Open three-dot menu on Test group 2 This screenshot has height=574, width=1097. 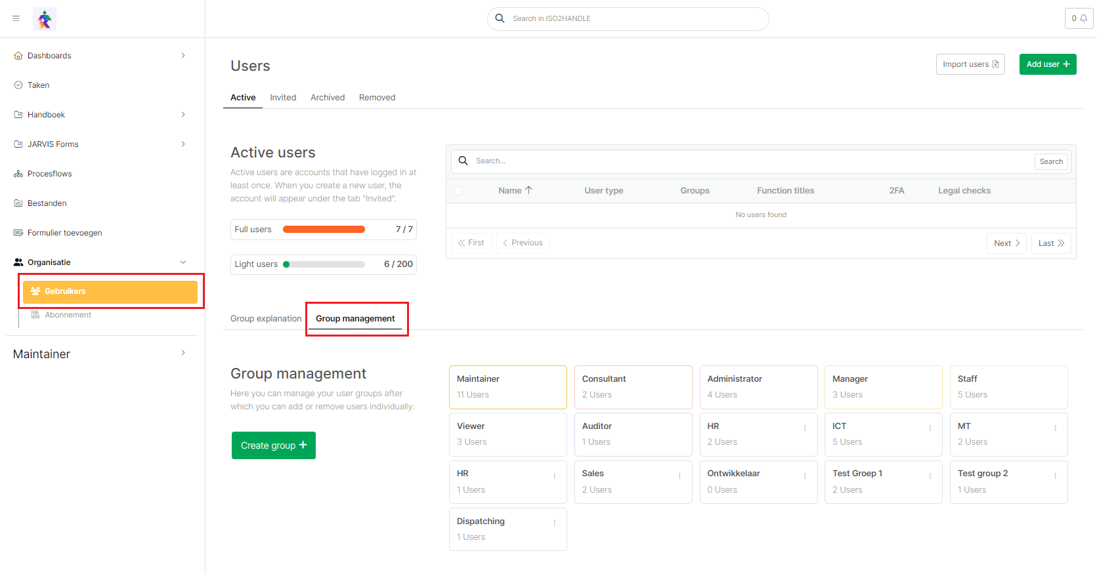pos(1055,476)
